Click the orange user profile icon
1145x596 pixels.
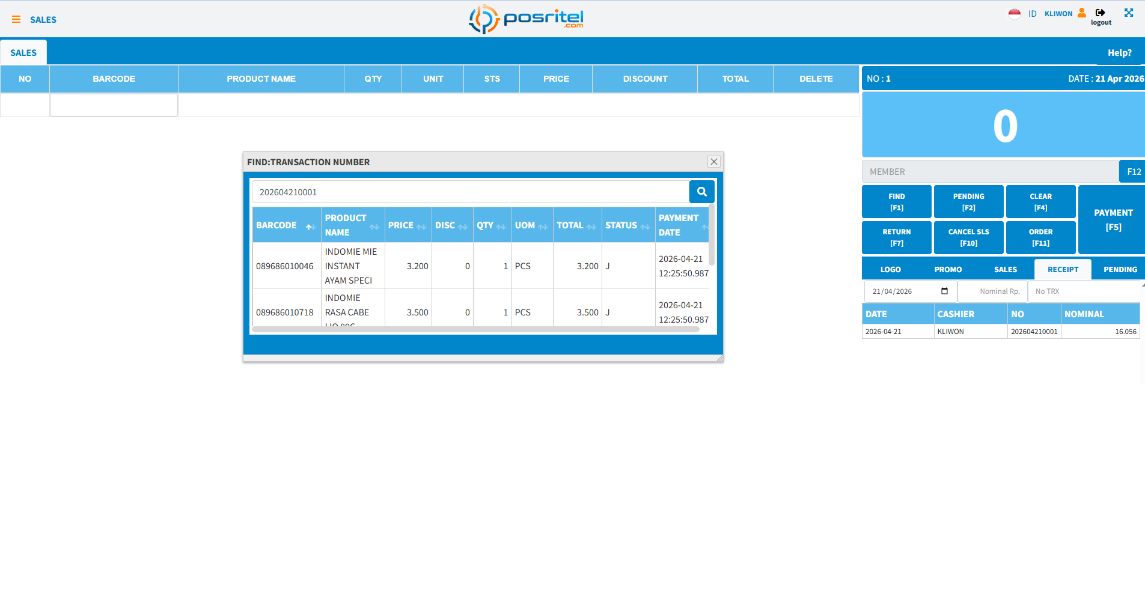(x=1082, y=13)
